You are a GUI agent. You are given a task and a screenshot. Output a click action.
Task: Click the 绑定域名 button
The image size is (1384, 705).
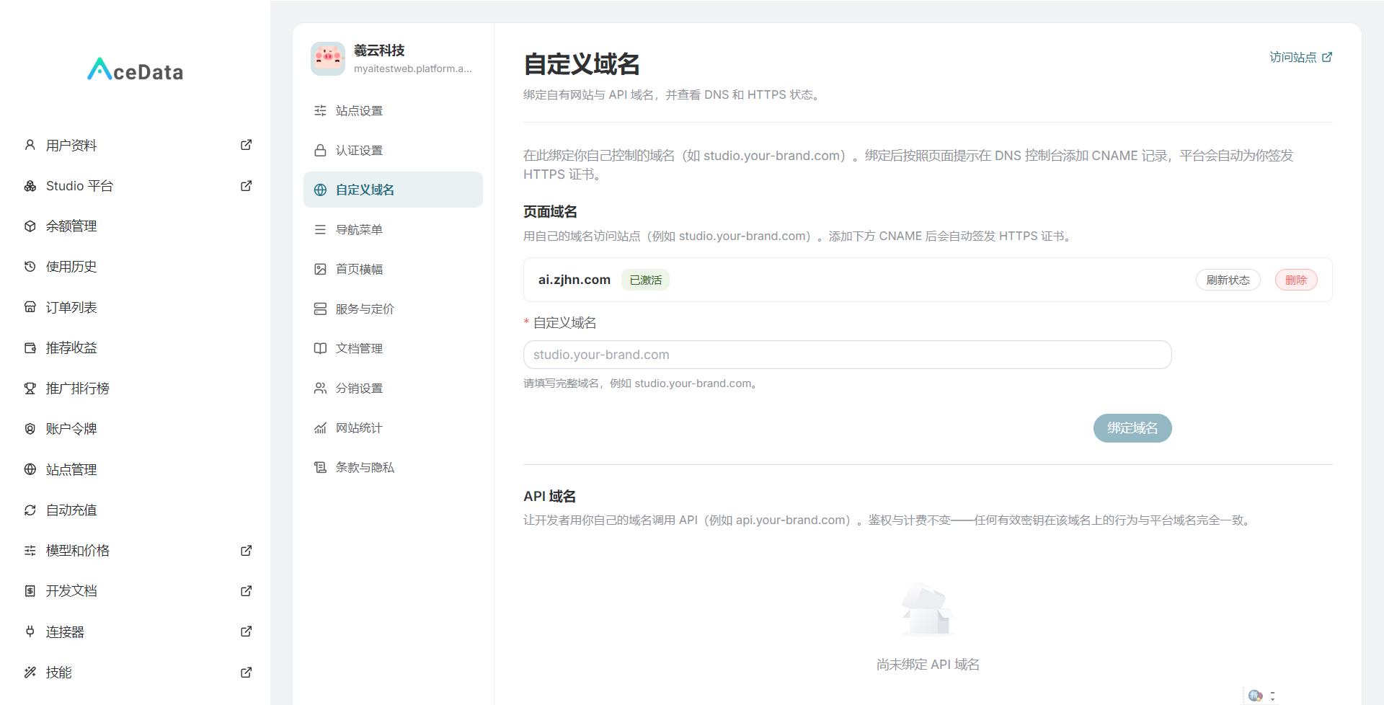(x=1132, y=428)
